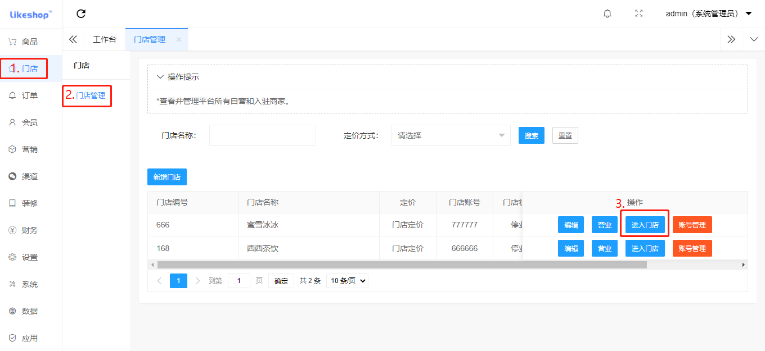Open 渠道 in sidebar
The width and height of the screenshot is (765, 351).
point(30,176)
